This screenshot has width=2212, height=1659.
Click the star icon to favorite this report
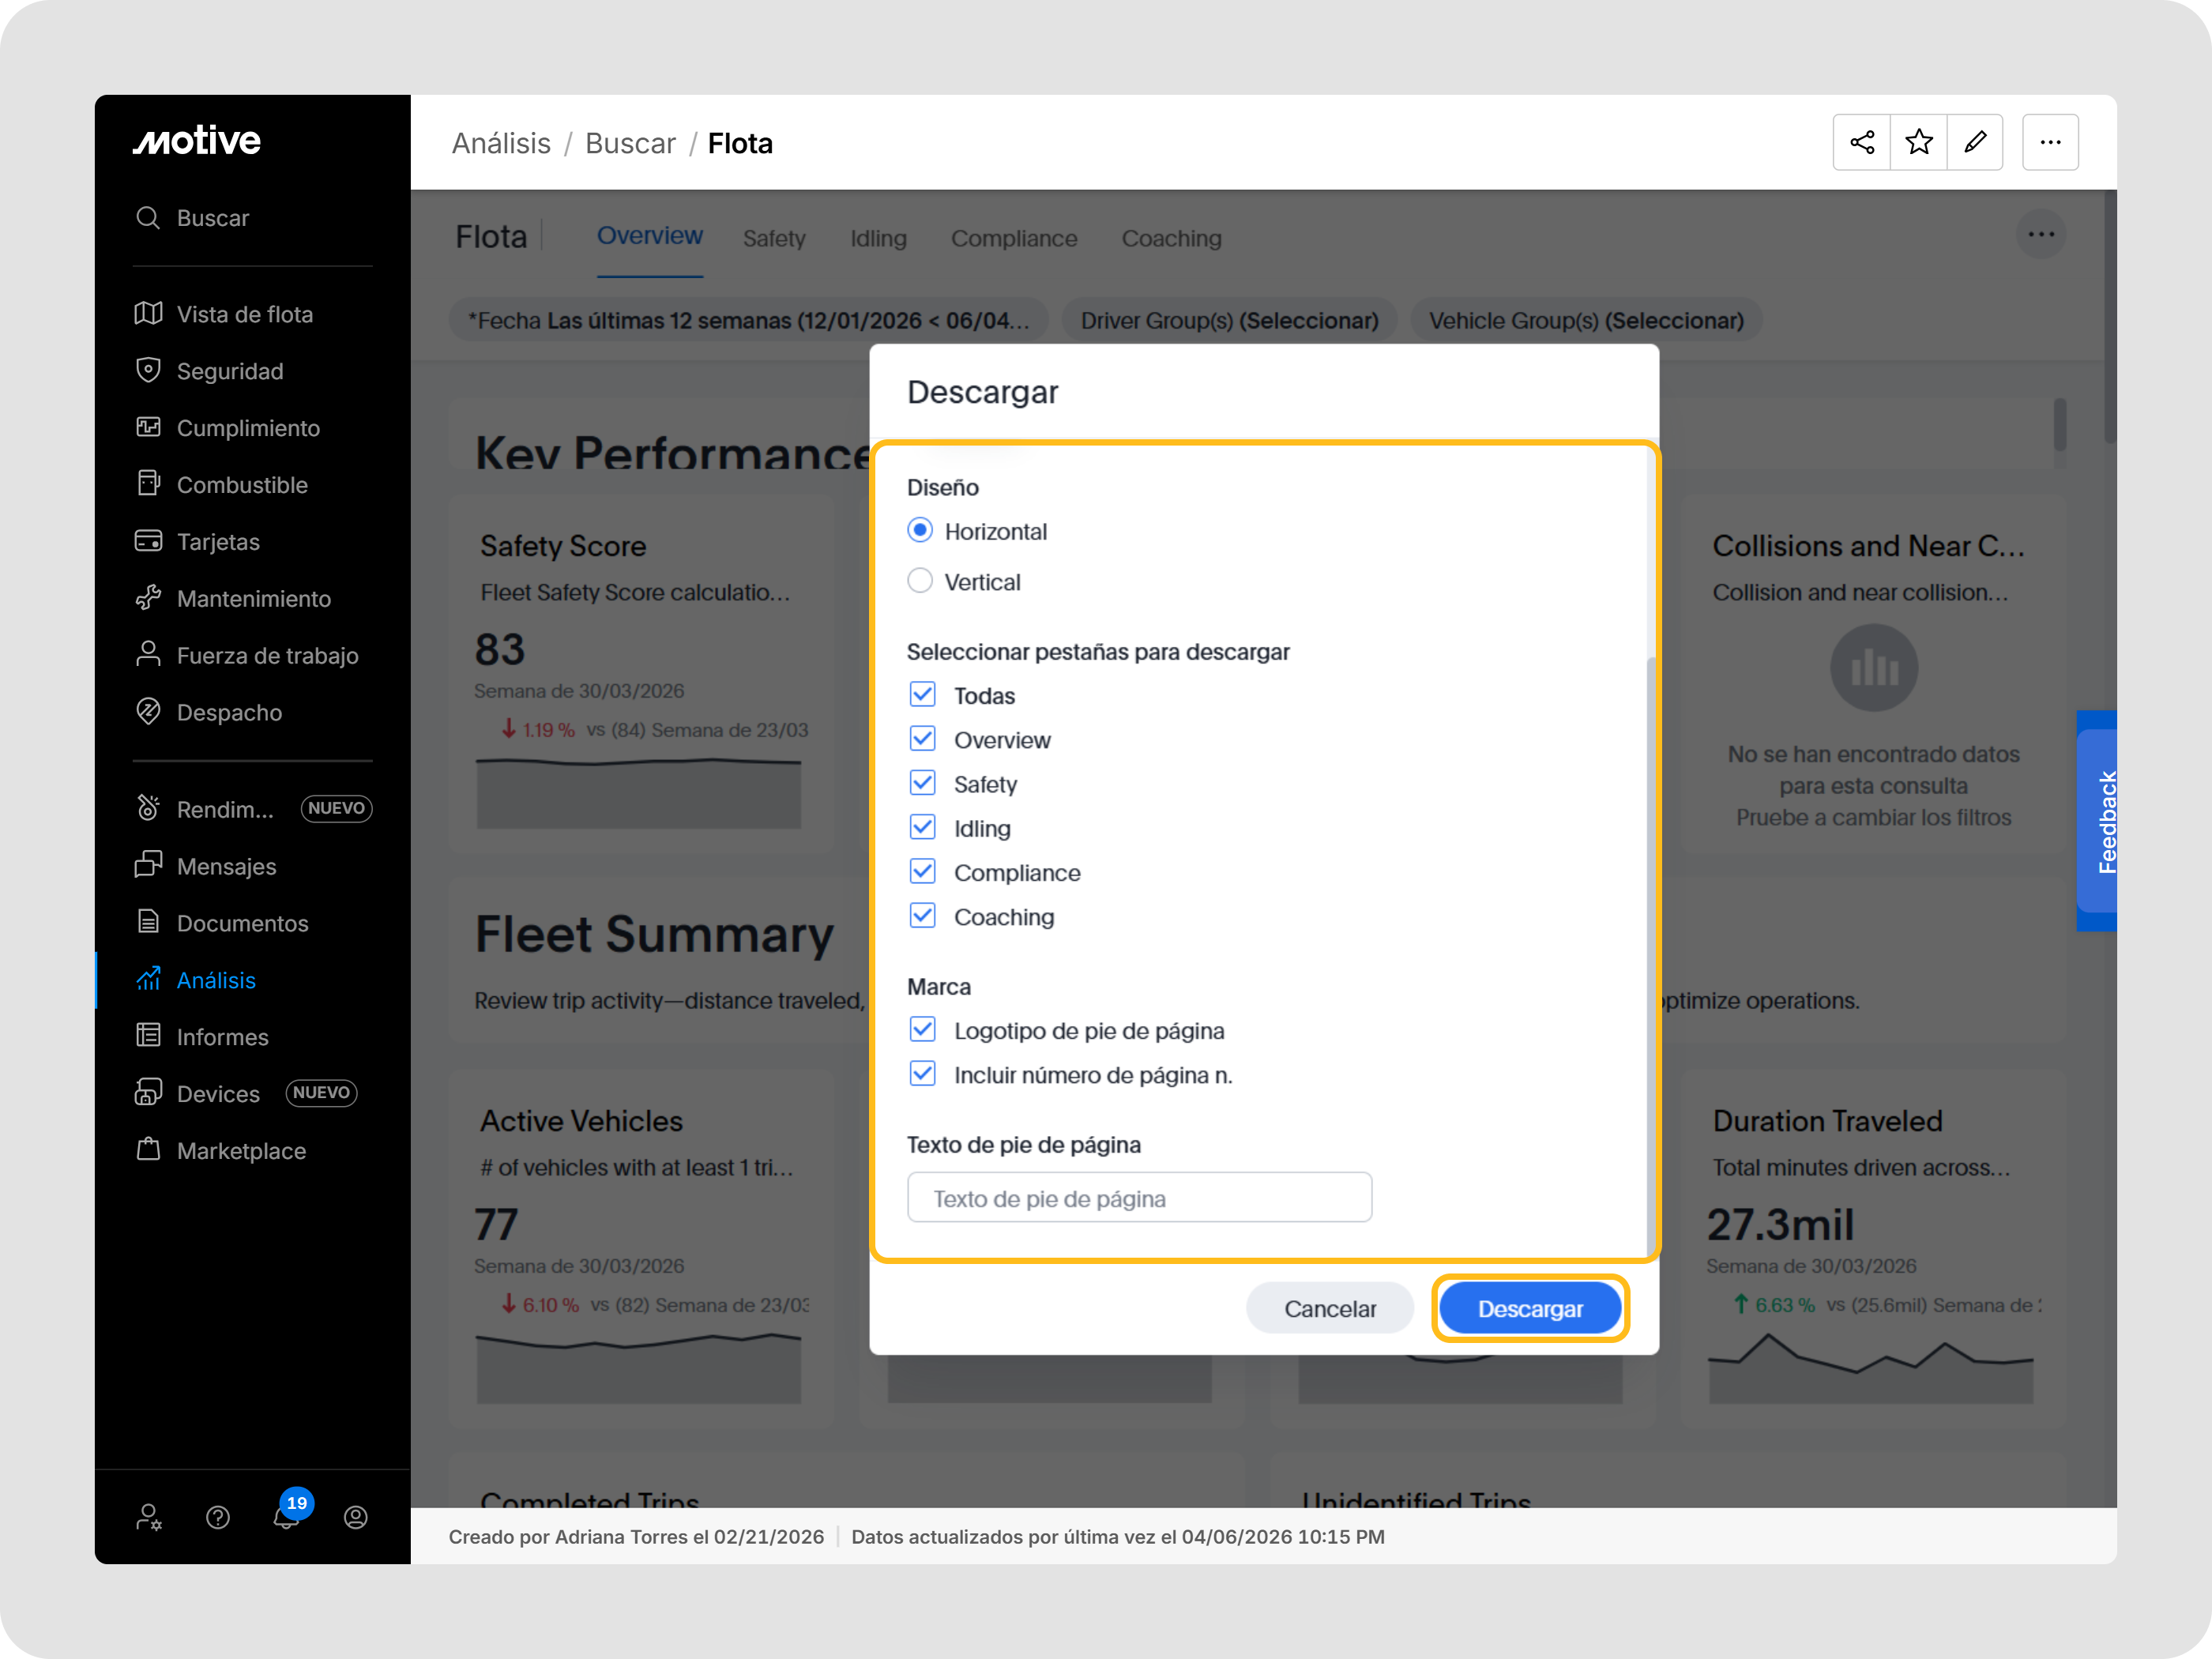(x=1919, y=142)
